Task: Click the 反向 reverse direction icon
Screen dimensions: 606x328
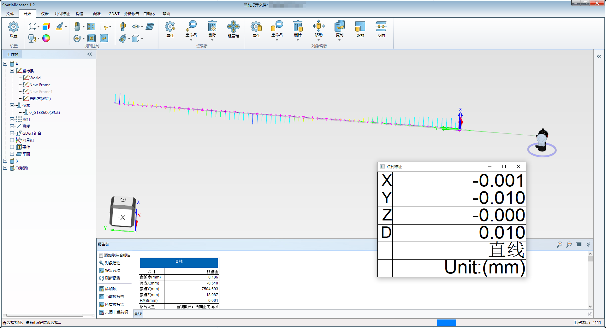Action: 381,27
